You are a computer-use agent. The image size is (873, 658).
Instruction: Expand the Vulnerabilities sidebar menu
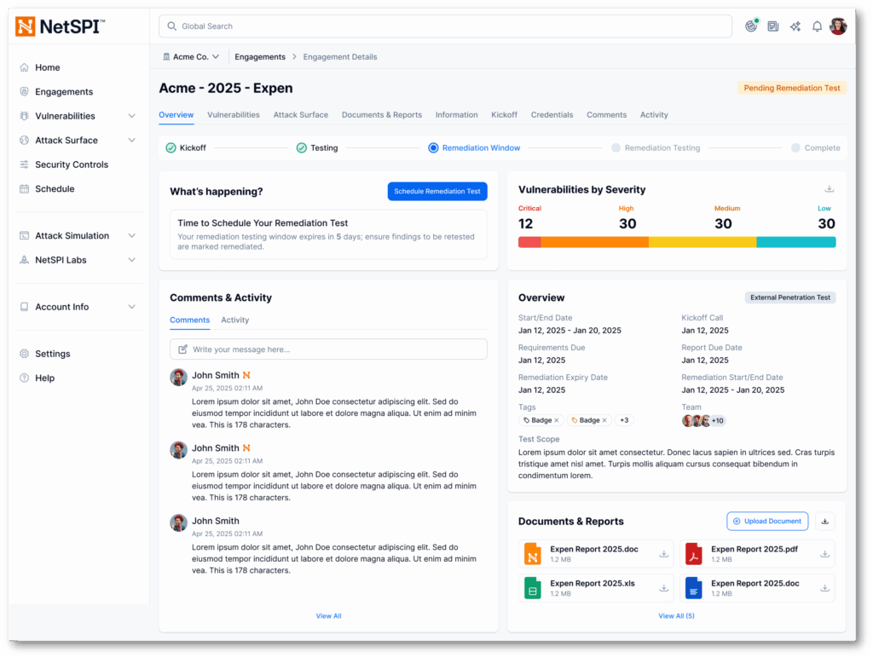[132, 116]
